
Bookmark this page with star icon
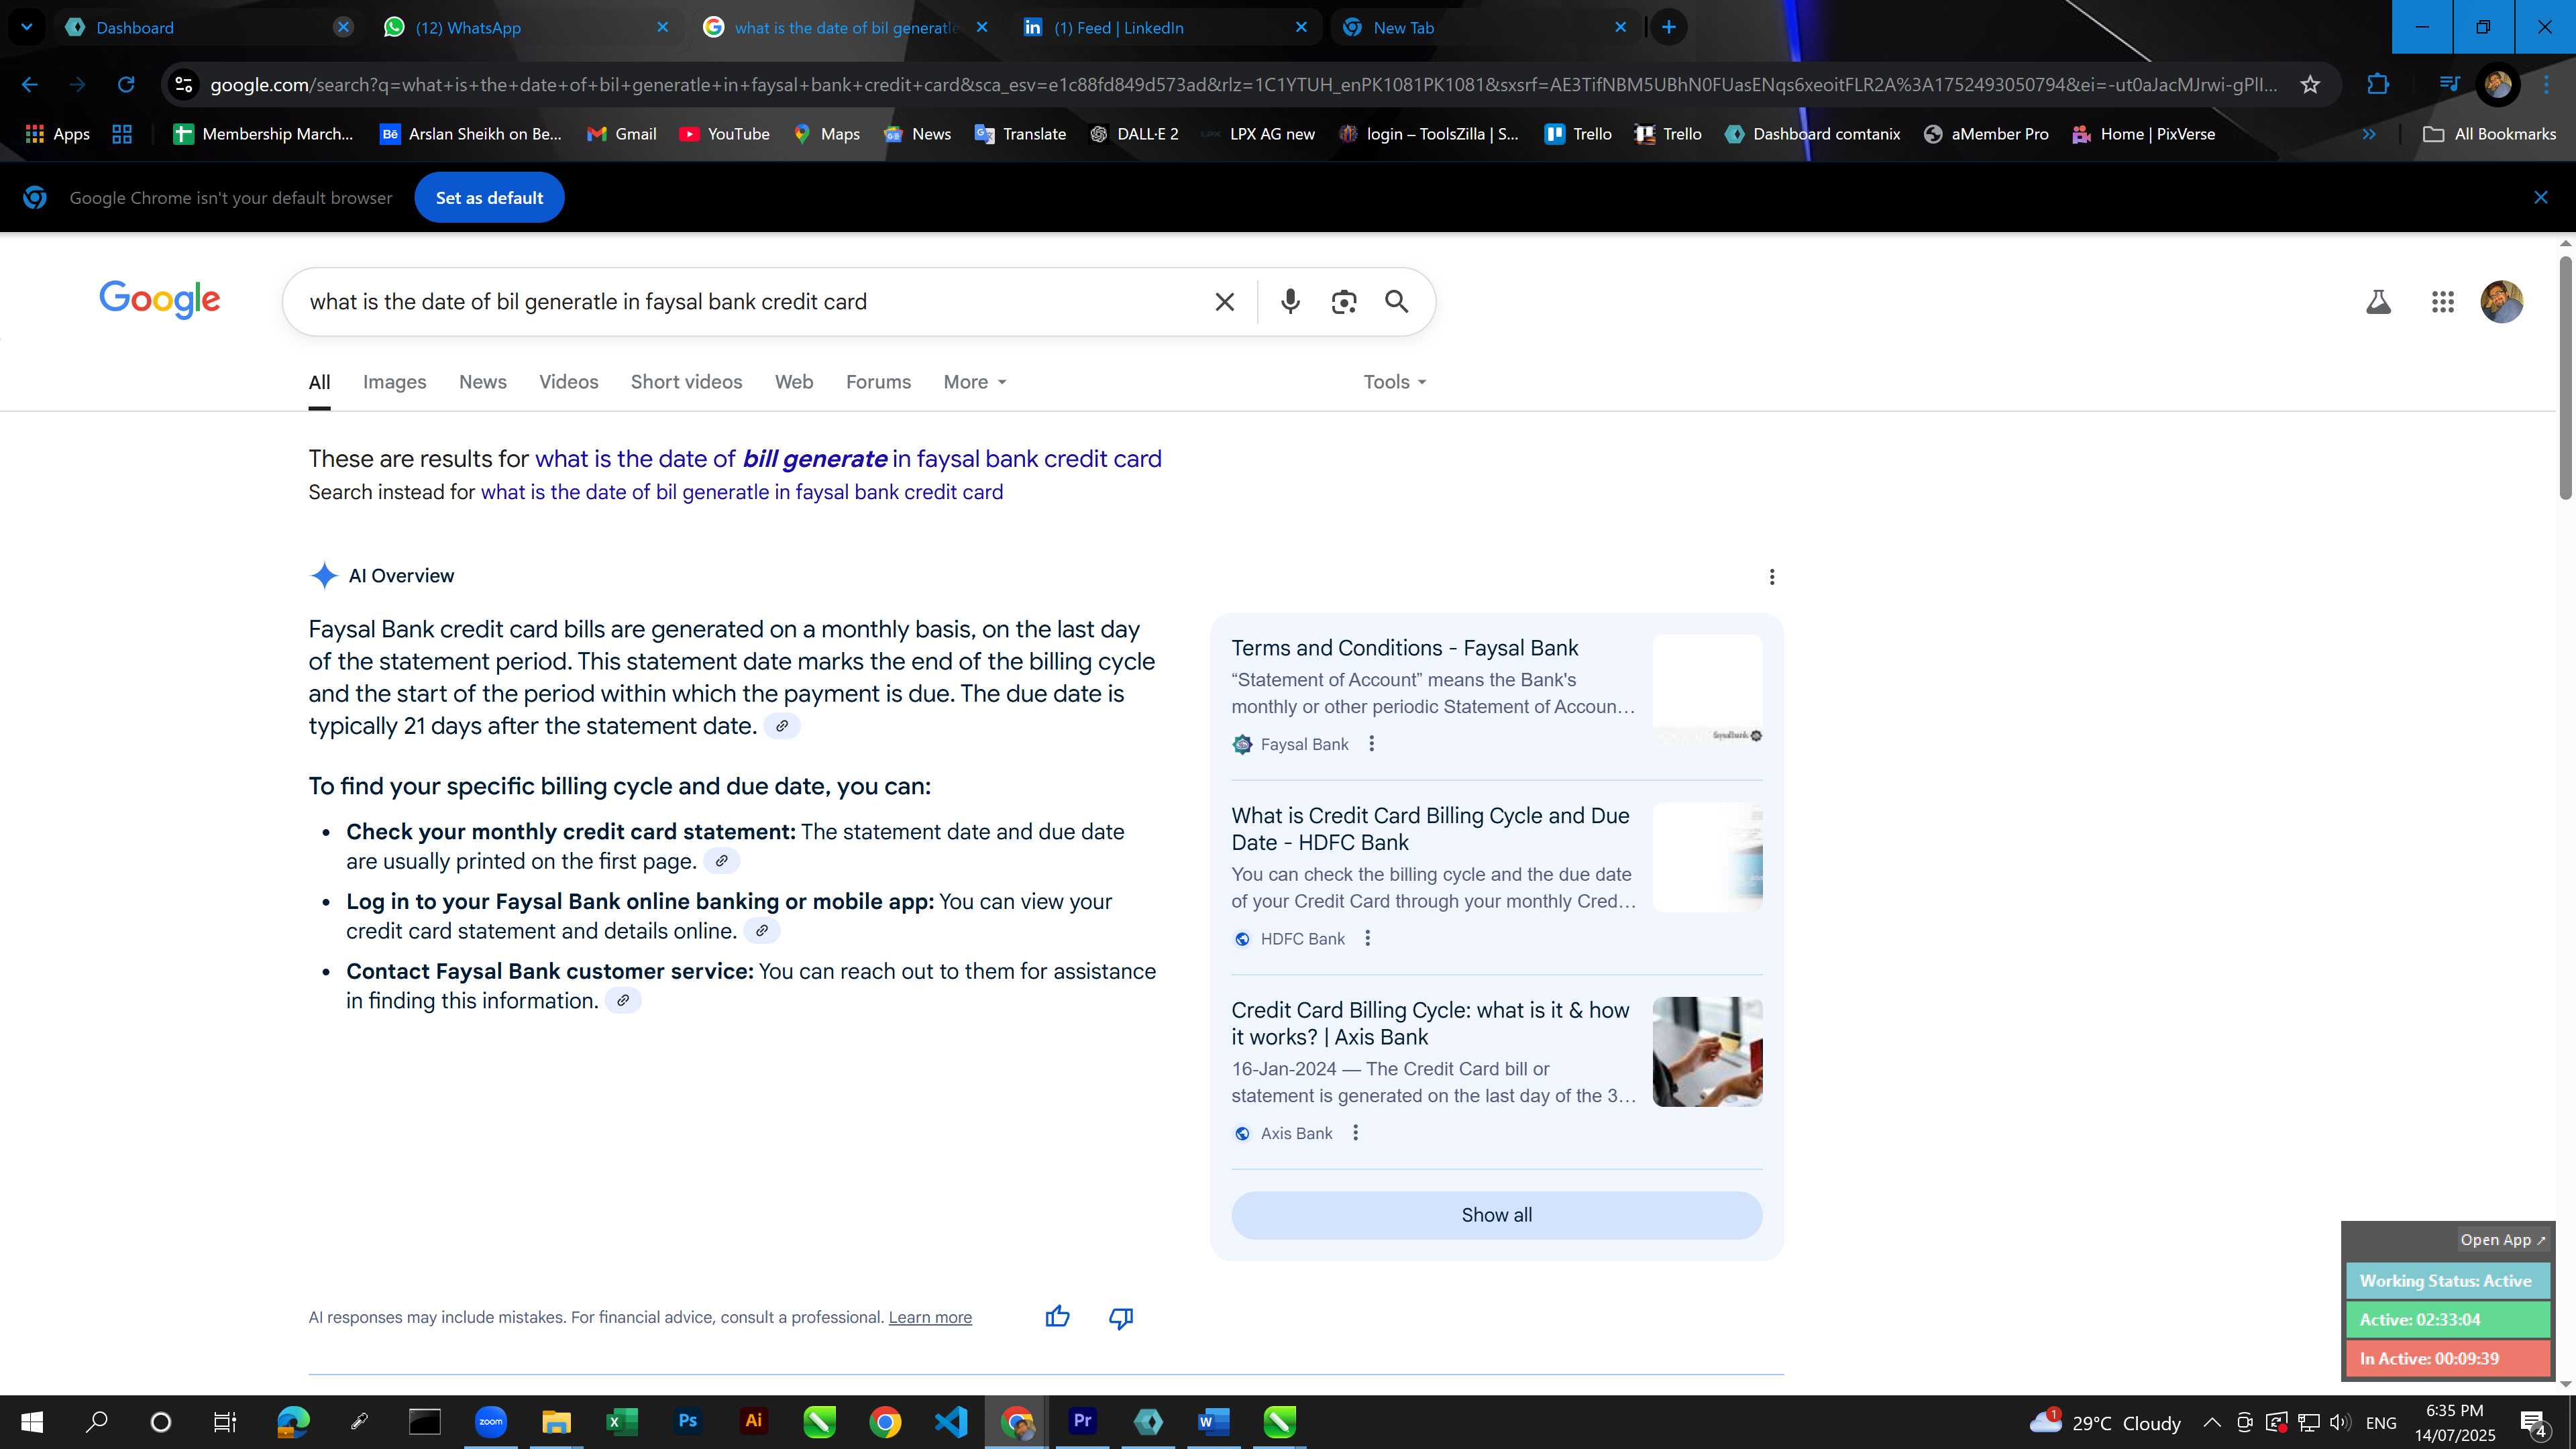[x=2310, y=84]
